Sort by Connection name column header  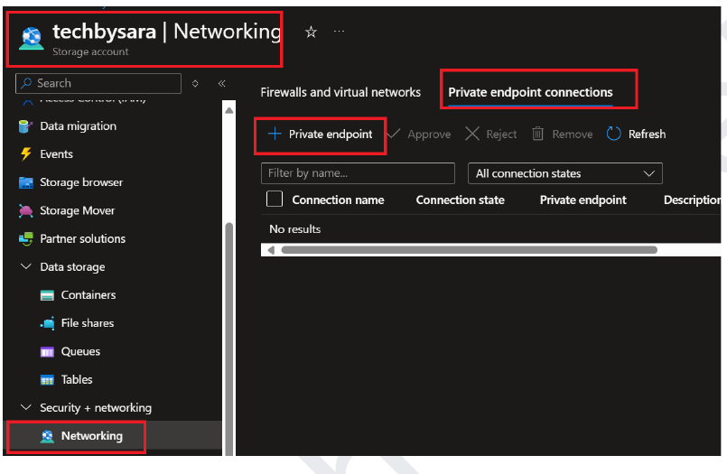[x=338, y=200]
